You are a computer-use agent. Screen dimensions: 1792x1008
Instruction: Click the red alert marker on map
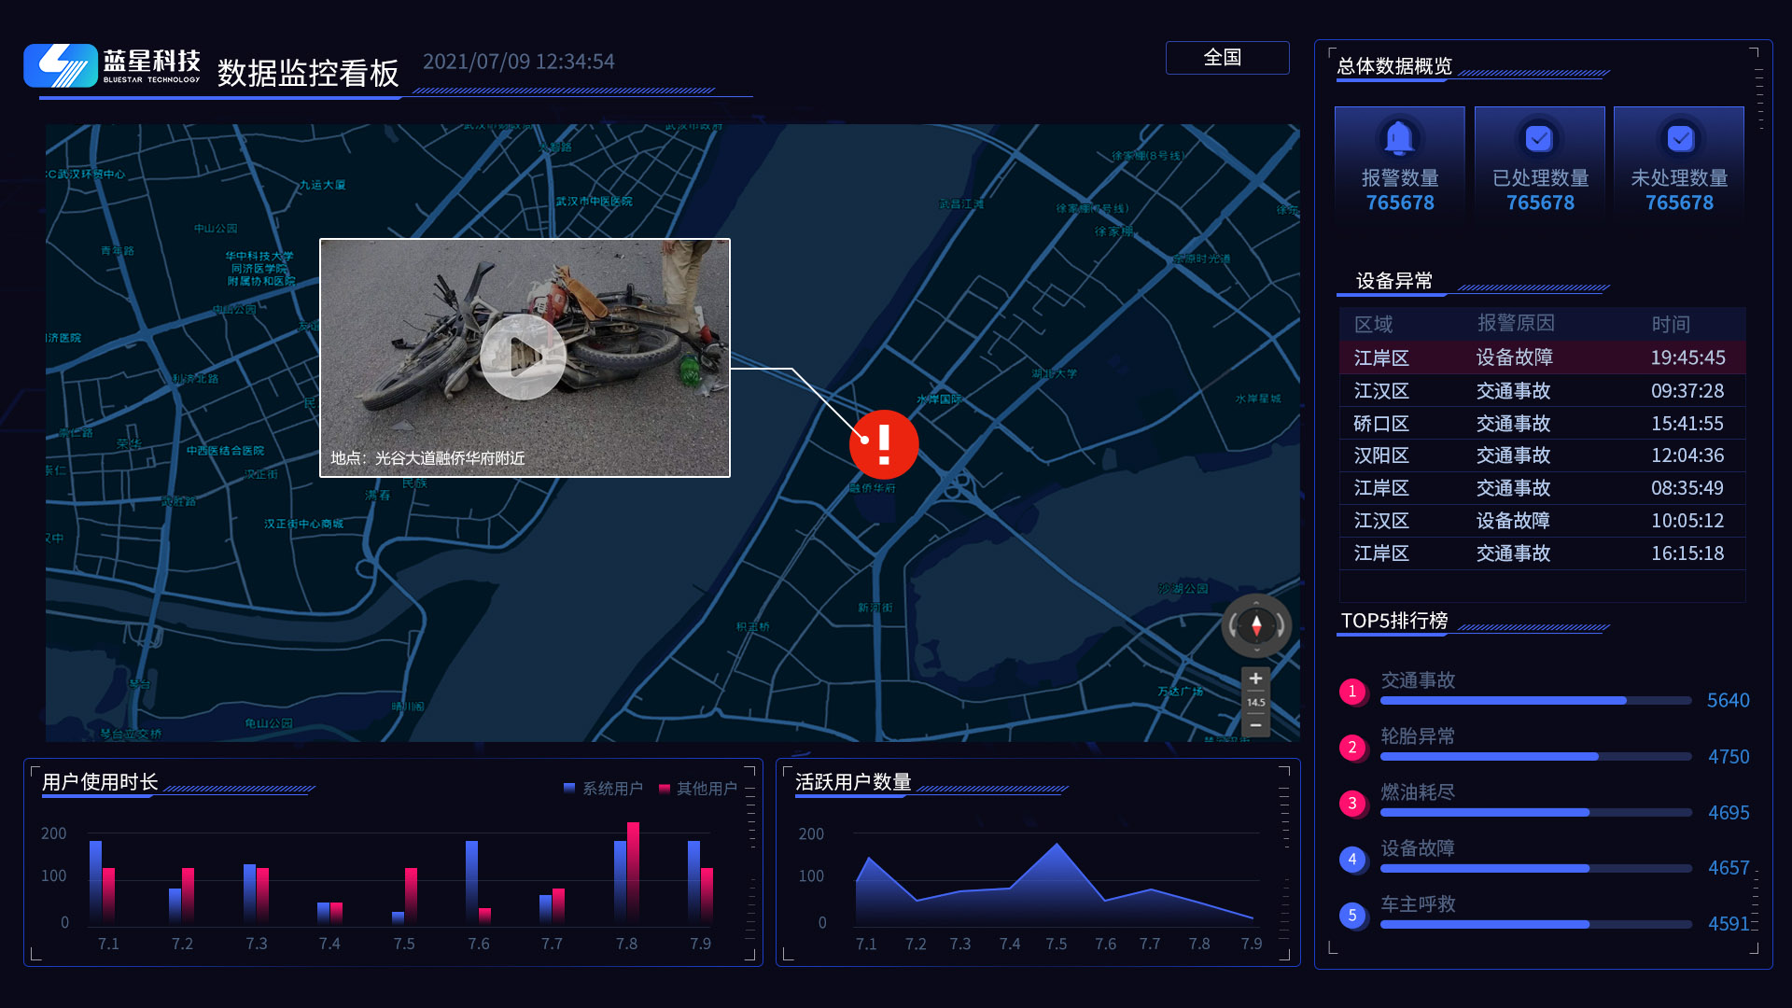click(883, 444)
